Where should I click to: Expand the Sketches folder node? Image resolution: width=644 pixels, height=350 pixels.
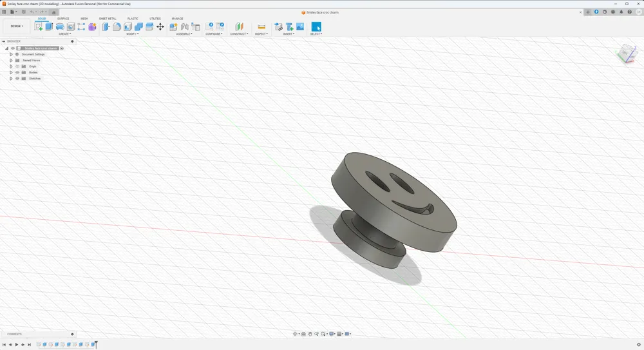click(x=11, y=78)
